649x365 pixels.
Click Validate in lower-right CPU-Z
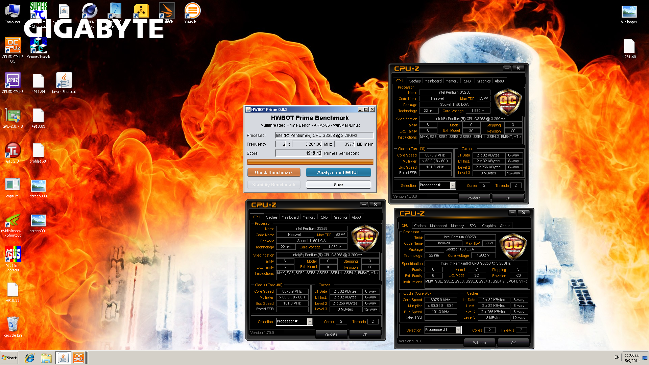click(x=479, y=343)
